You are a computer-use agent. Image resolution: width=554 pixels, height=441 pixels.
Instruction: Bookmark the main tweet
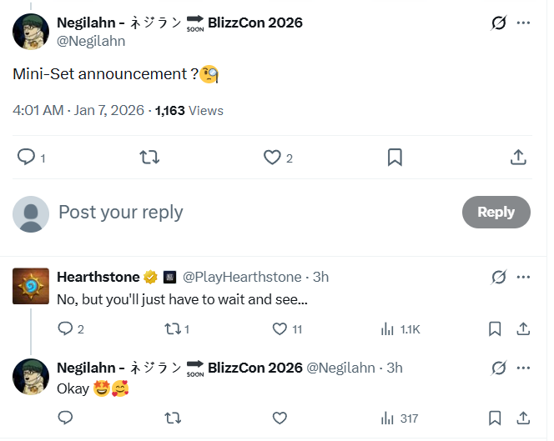pyautogui.click(x=395, y=157)
